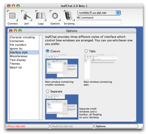The width and height of the screenshot is (148, 134).
Task: Click the Separate layout preview thumbnail
Action: point(62,107)
